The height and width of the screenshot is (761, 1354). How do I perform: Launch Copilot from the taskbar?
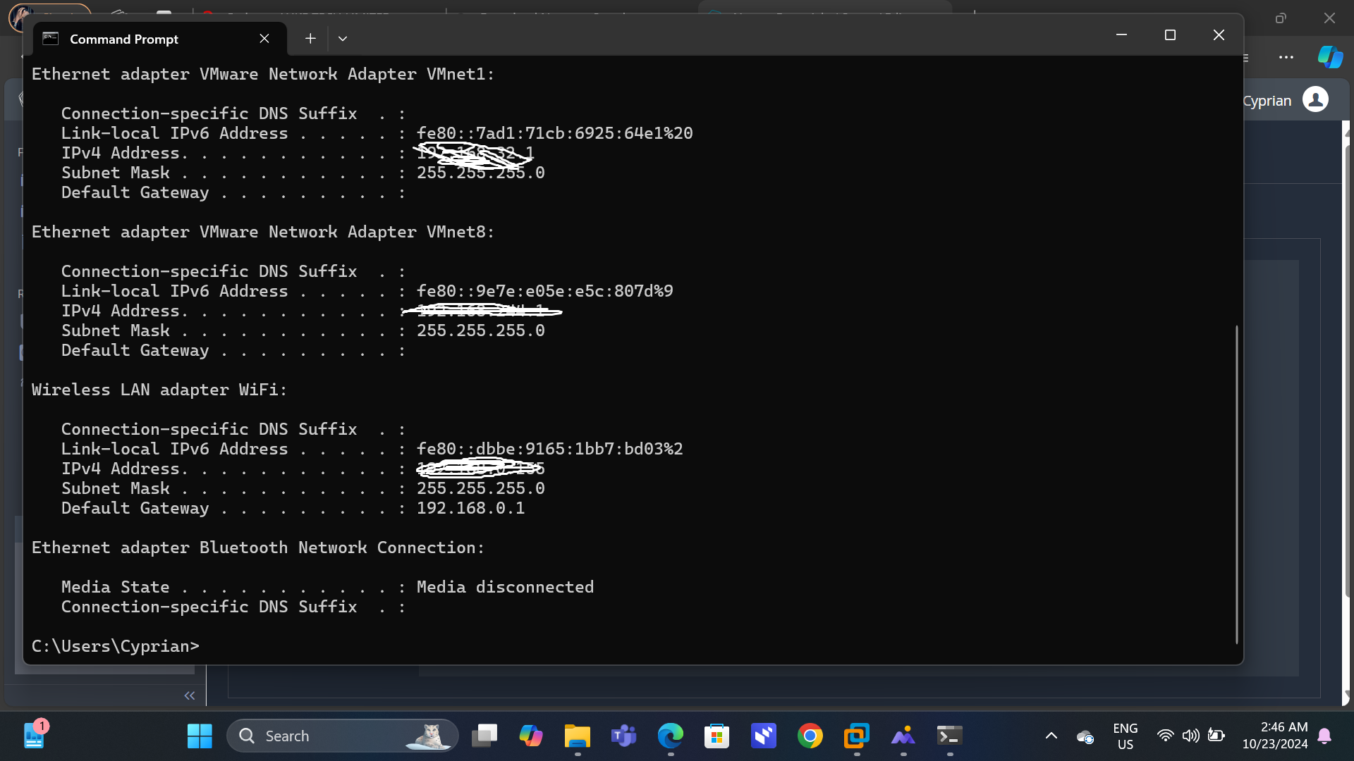pos(531,736)
